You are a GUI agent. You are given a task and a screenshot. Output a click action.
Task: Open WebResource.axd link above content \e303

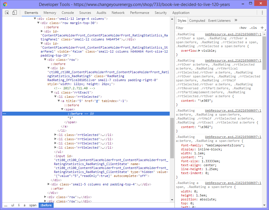tap(233, 60)
